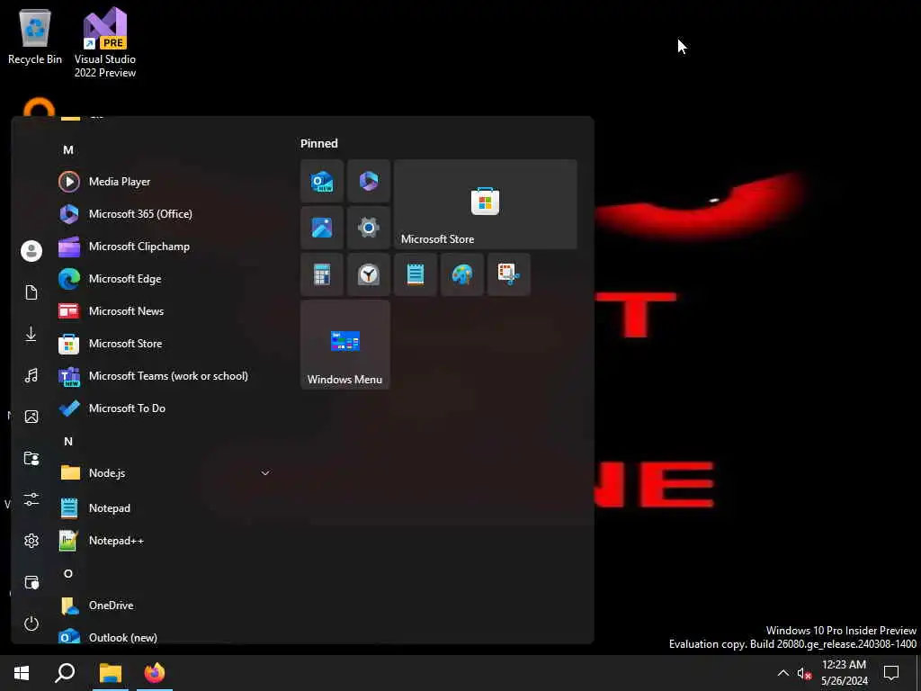921x691 pixels.
Task: Open Music from the Start sidebar
Action: [x=31, y=375]
